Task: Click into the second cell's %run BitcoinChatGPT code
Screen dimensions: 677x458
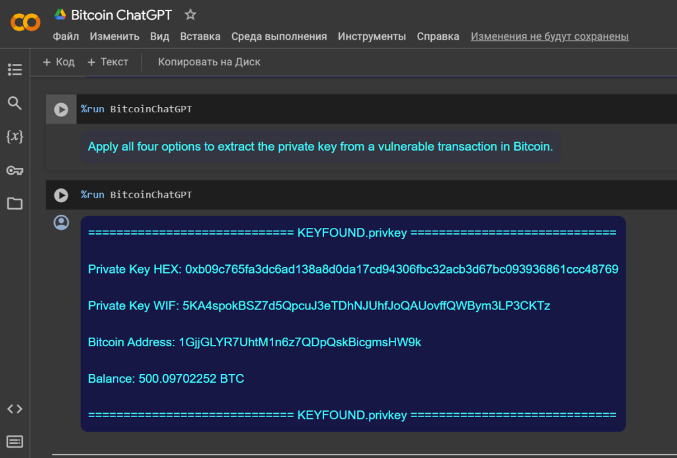Action: click(136, 195)
